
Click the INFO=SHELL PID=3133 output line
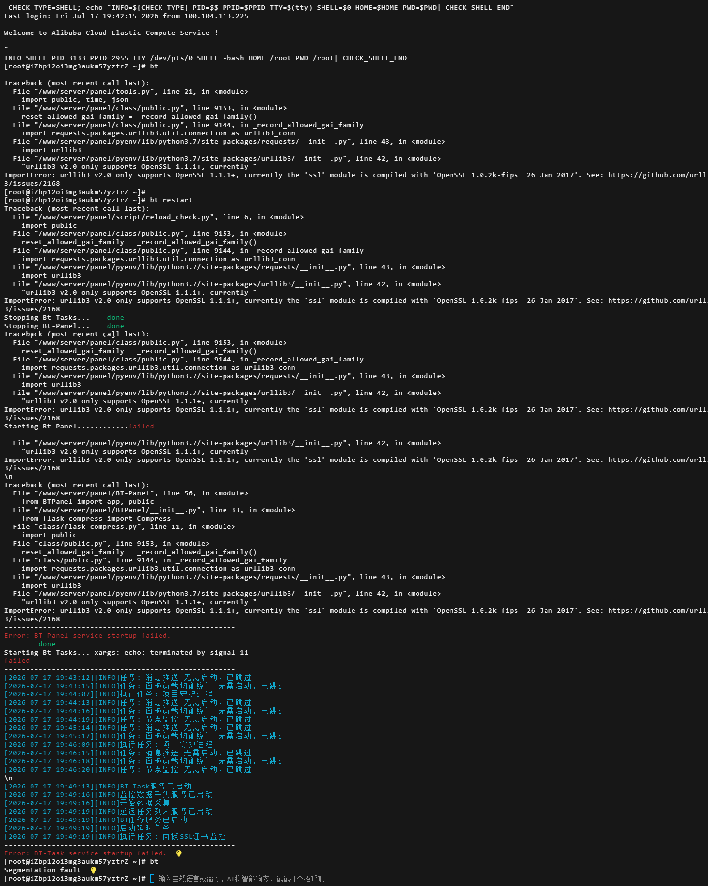(206, 58)
